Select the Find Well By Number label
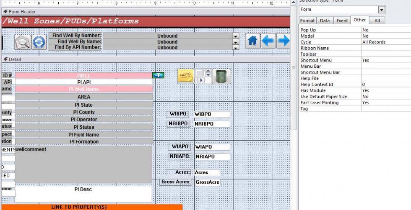The width and height of the screenshot is (411, 210). [75, 36]
